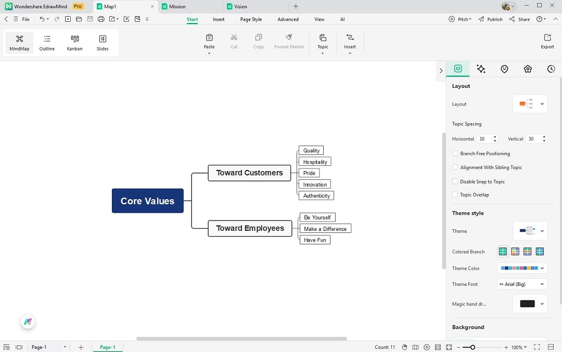This screenshot has width=562, height=352.
Task: Enable Topic Overlap checkbox
Action: click(x=455, y=194)
